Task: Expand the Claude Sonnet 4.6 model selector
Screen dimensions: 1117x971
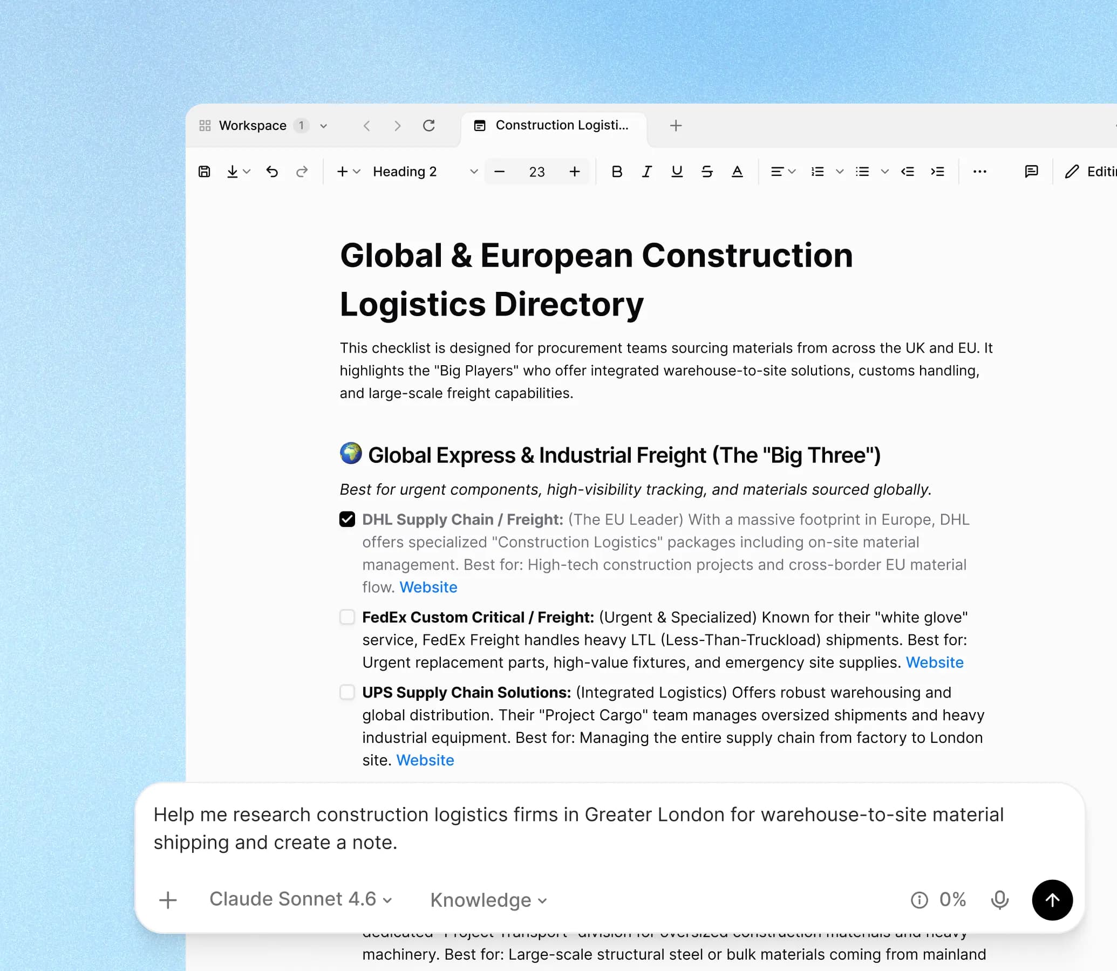Action: point(300,899)
